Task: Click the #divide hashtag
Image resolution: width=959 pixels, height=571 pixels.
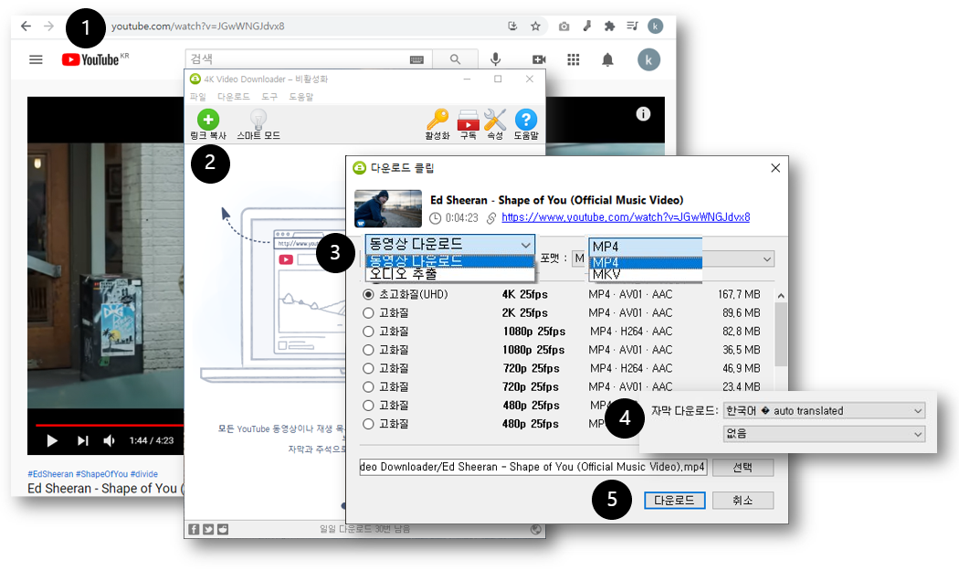Action: (144, 473)
